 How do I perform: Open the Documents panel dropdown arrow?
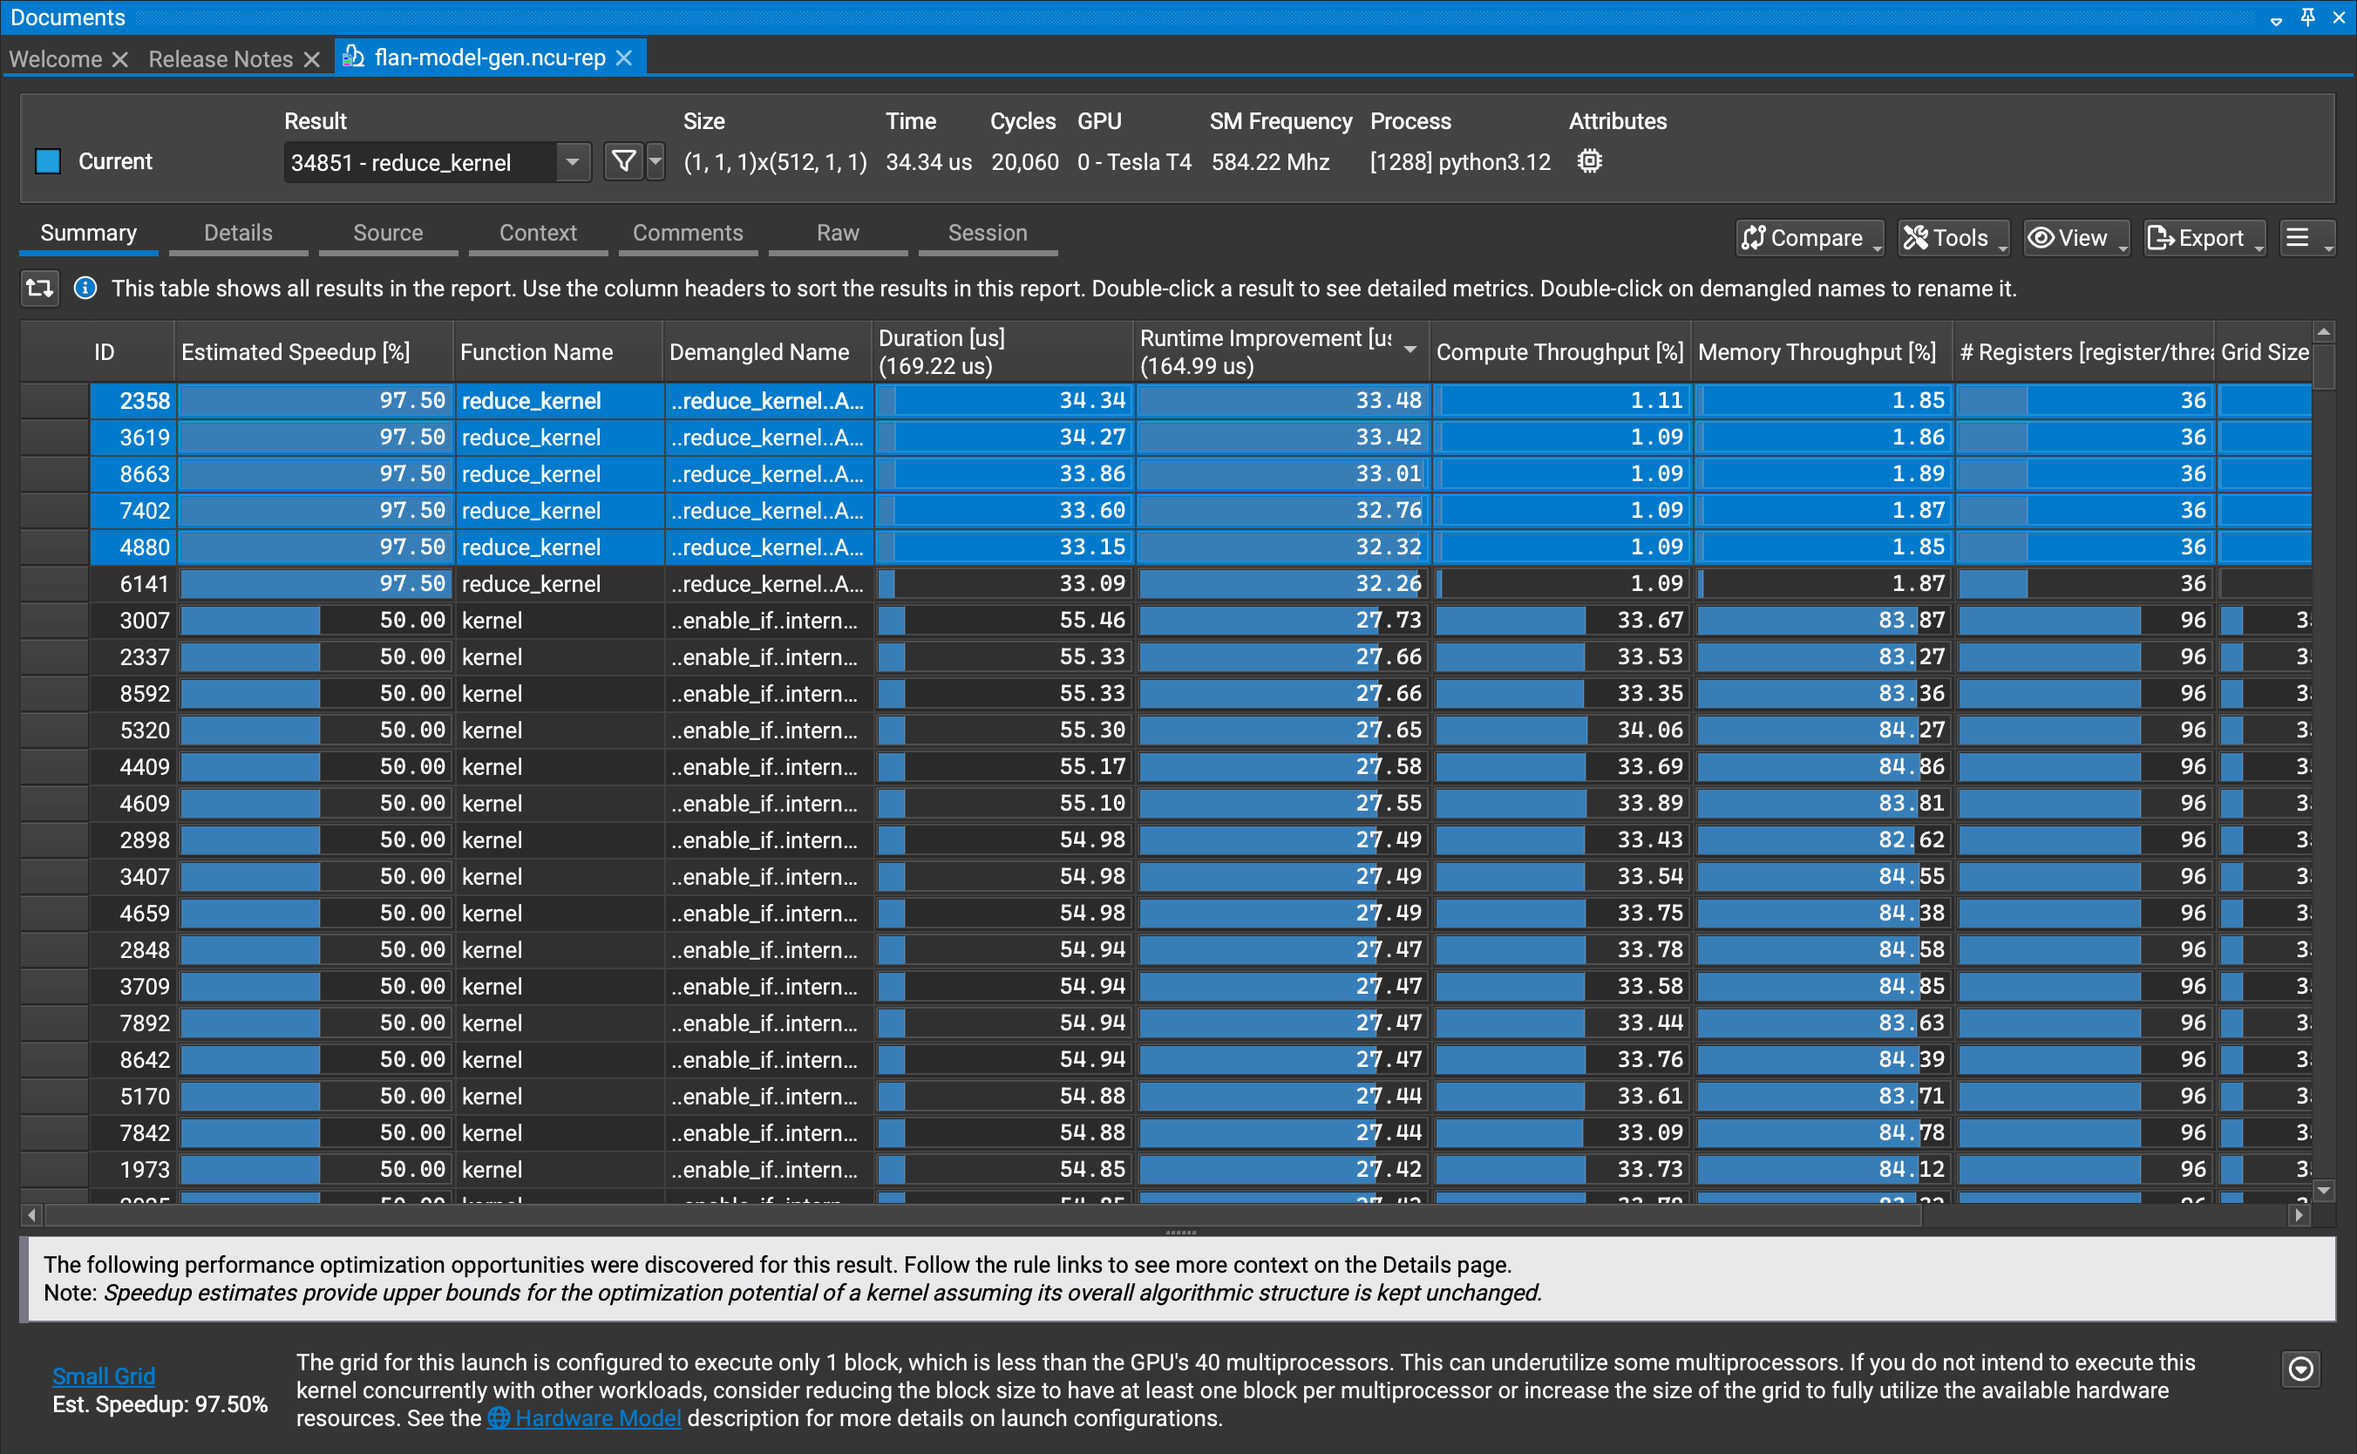2276,19
